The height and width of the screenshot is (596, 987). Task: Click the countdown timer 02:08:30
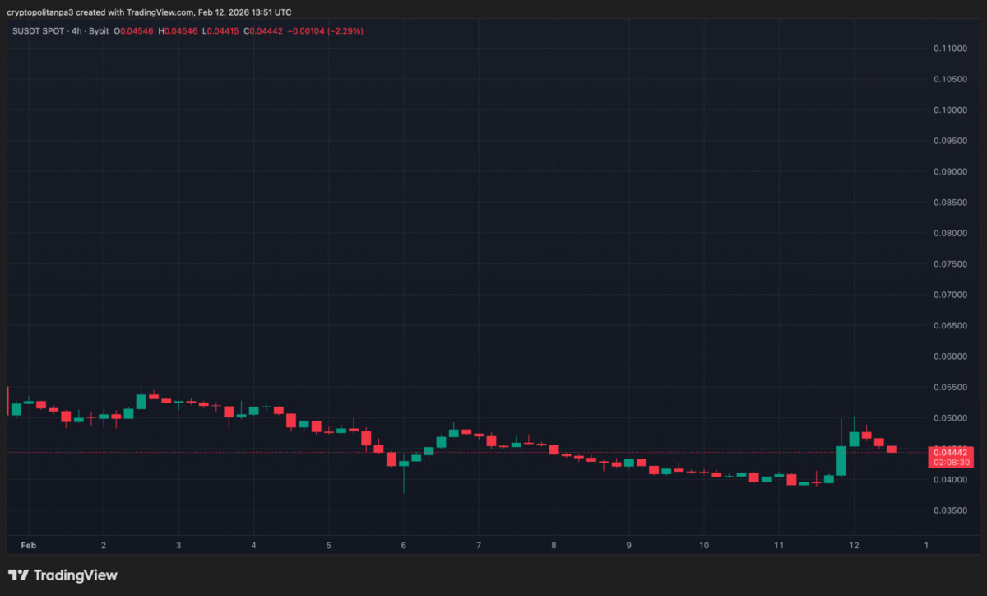(x=952, y=461)
